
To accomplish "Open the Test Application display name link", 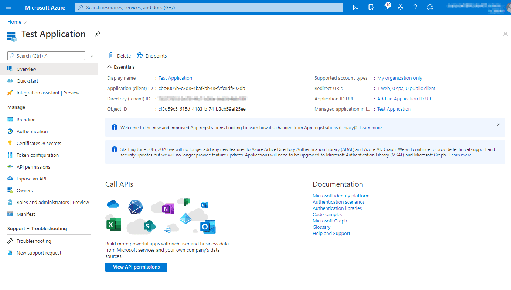I will click(x=175, y=78).
